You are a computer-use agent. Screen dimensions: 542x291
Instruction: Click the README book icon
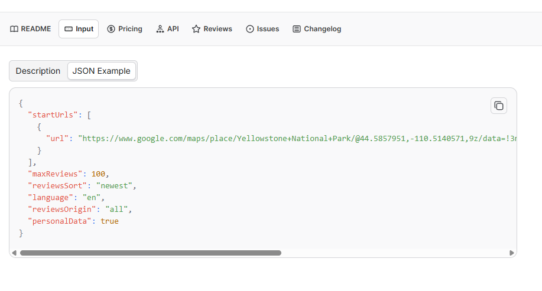(14, 29)
